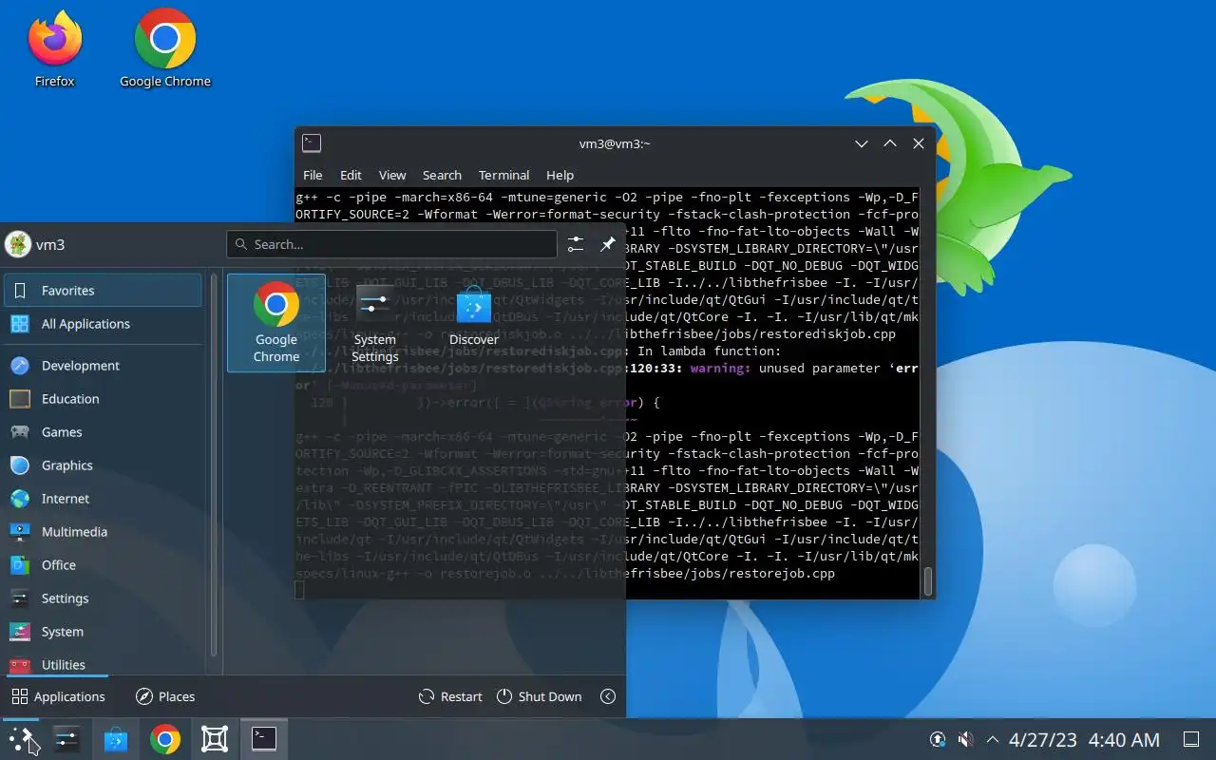Open the Google Chrome desktop shortcut
Screen dimensions: 1216x760
click(x=165, y=49)
